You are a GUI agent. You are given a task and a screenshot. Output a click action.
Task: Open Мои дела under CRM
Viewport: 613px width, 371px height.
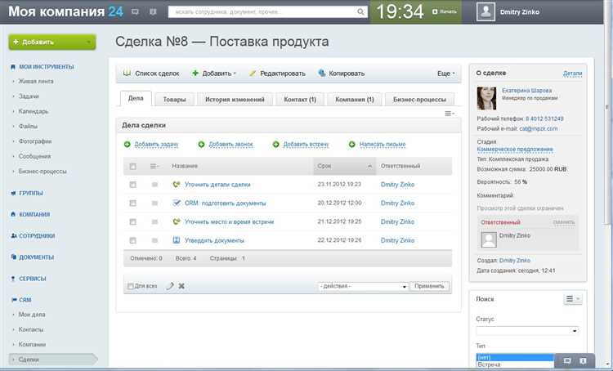click(32, 315)
